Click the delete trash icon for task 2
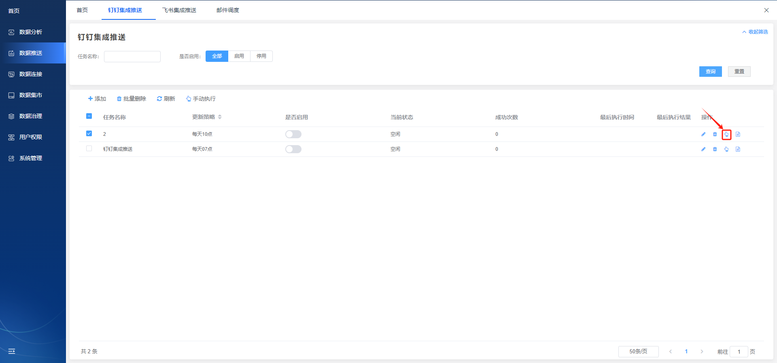This screenshot has height=363, width=777. coord(715,134)
